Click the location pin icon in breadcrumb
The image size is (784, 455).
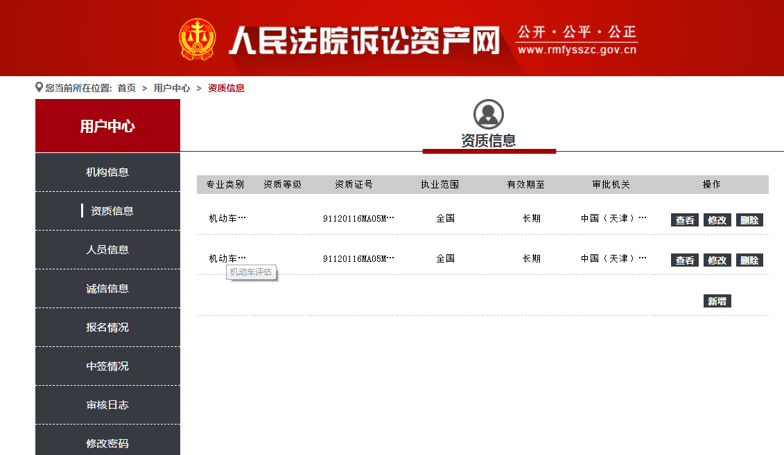pyautogui.click(x=39, y=87)
